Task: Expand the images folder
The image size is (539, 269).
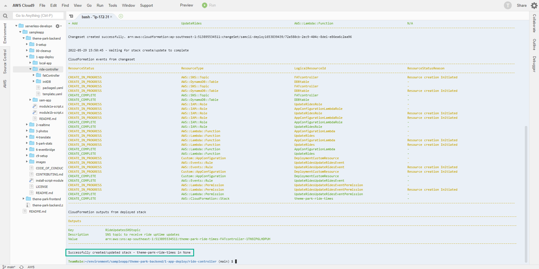Action: 27,162
